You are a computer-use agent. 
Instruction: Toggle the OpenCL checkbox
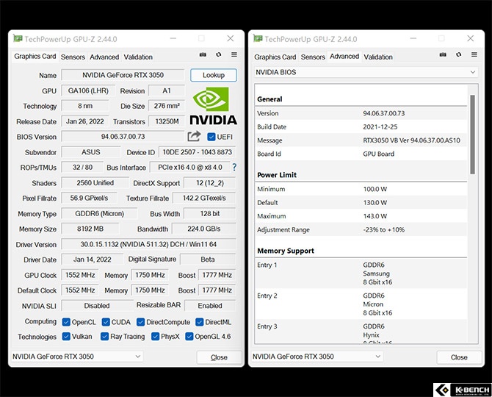pyautogui.click(x=66, y=322)
